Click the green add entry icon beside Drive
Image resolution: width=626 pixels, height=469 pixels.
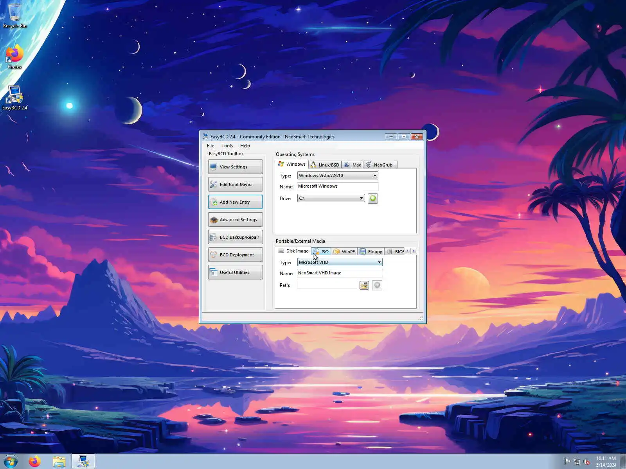[x=373, y=199]
